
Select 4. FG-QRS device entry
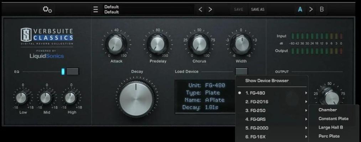[x=272, y=119]
